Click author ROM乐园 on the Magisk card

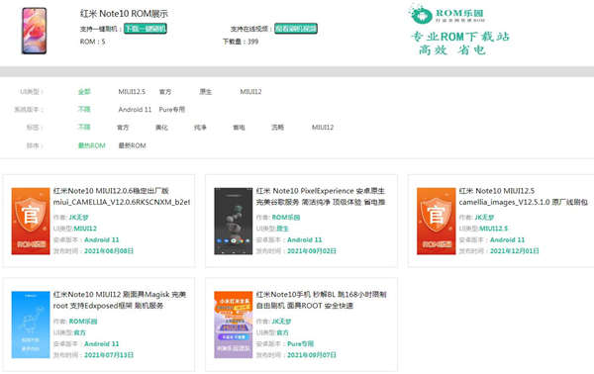(83, 322)
